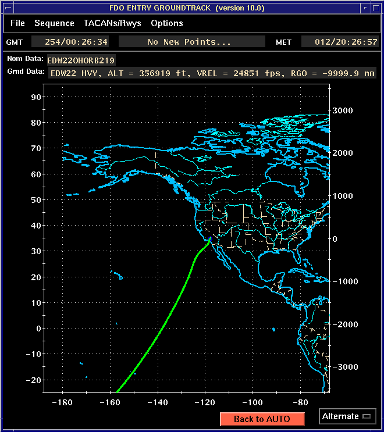The height and width of the screenshot is (432, 384).
Task: Click the 'Grnd Data:' label
Action: 26,72
